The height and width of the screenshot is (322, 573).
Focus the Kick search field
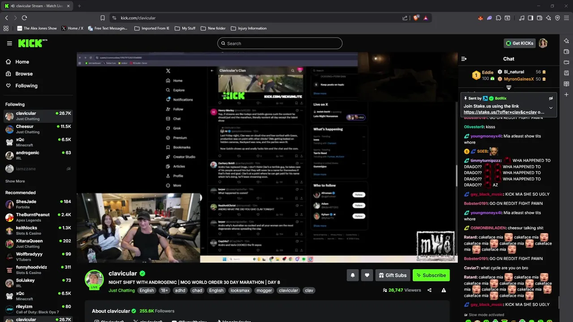coord(280,43)
